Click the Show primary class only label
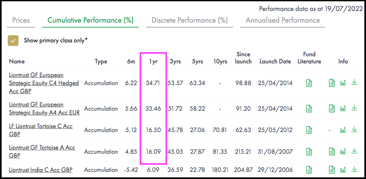The height and width of the screenshot is (179, 366). click(x=56, y=40)
